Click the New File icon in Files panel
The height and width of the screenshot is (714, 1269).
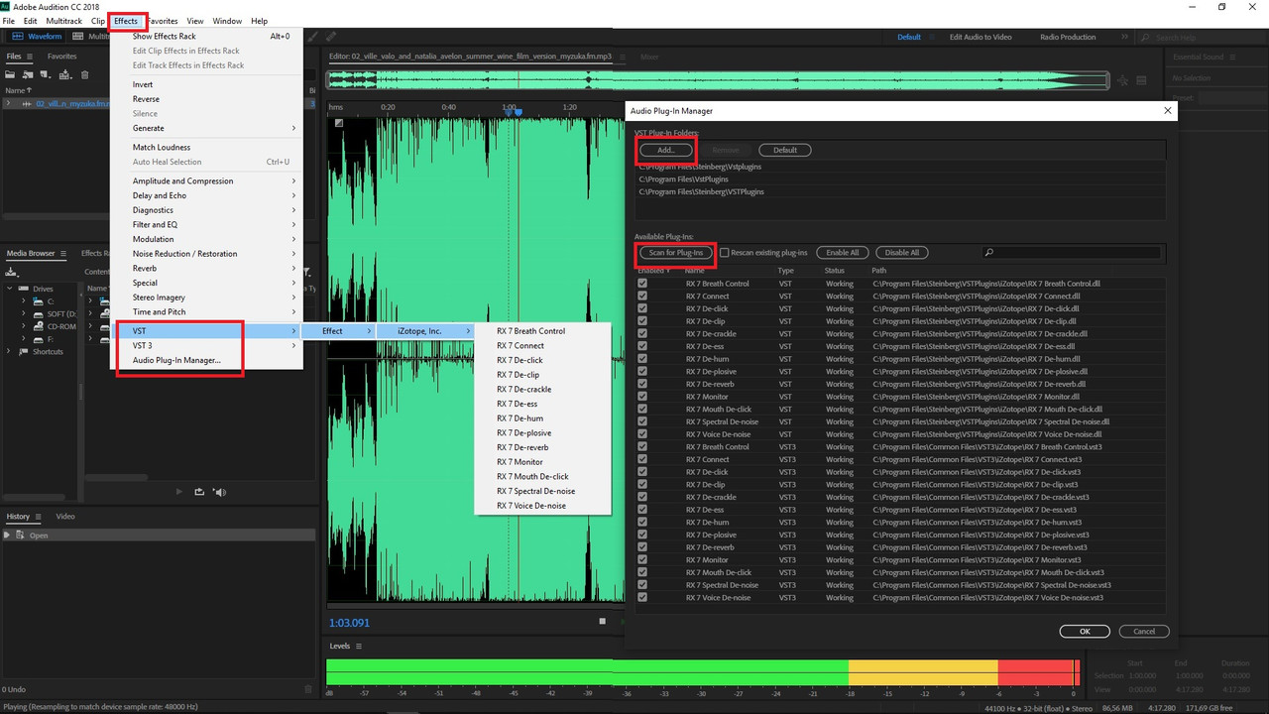pos(47,74)
